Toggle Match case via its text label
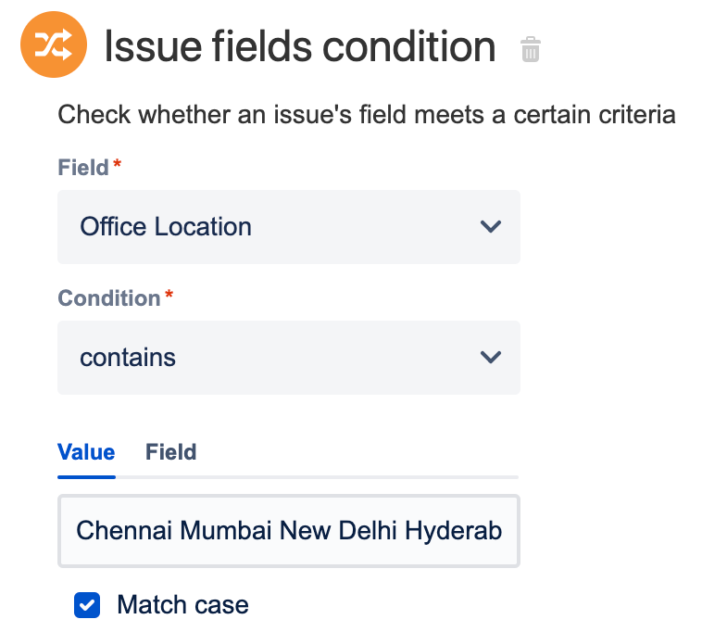 tap(182, 605)
